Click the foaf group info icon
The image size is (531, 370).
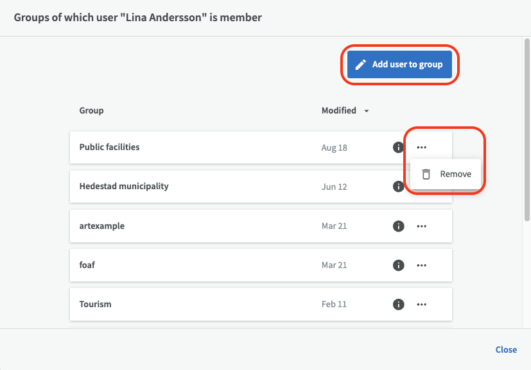(x=398, y=265)
